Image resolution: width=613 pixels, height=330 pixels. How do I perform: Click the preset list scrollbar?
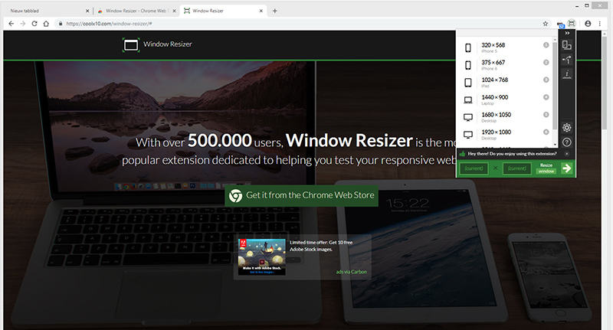(x=555, y=86)
